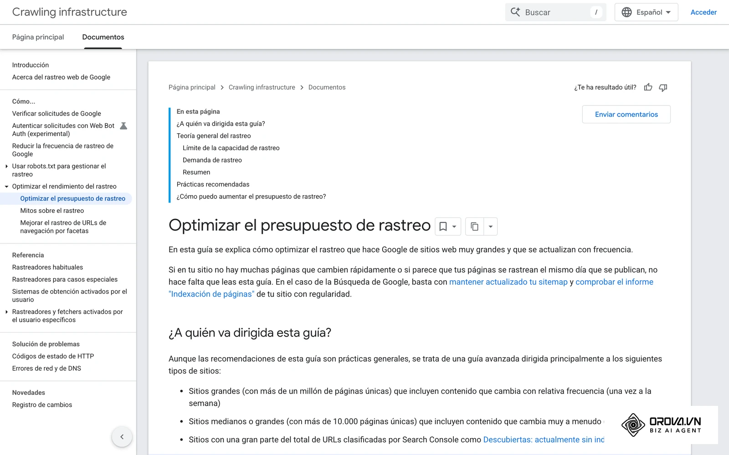
Task: Open Introducción in the sidebar
Action: pyautogui.click(x=31, y=65)
